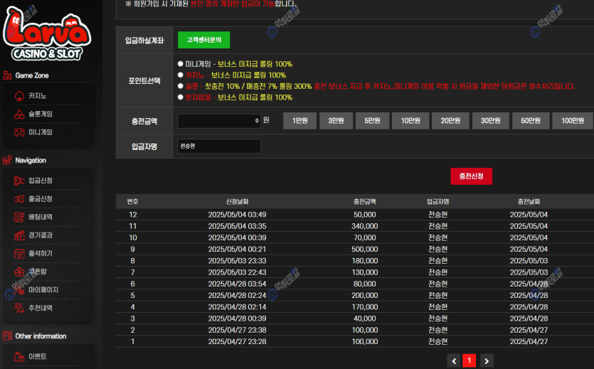Click the 입금신청 deposit icon
The width and height of the screenshot is (594, 369).
coord(19,181)
